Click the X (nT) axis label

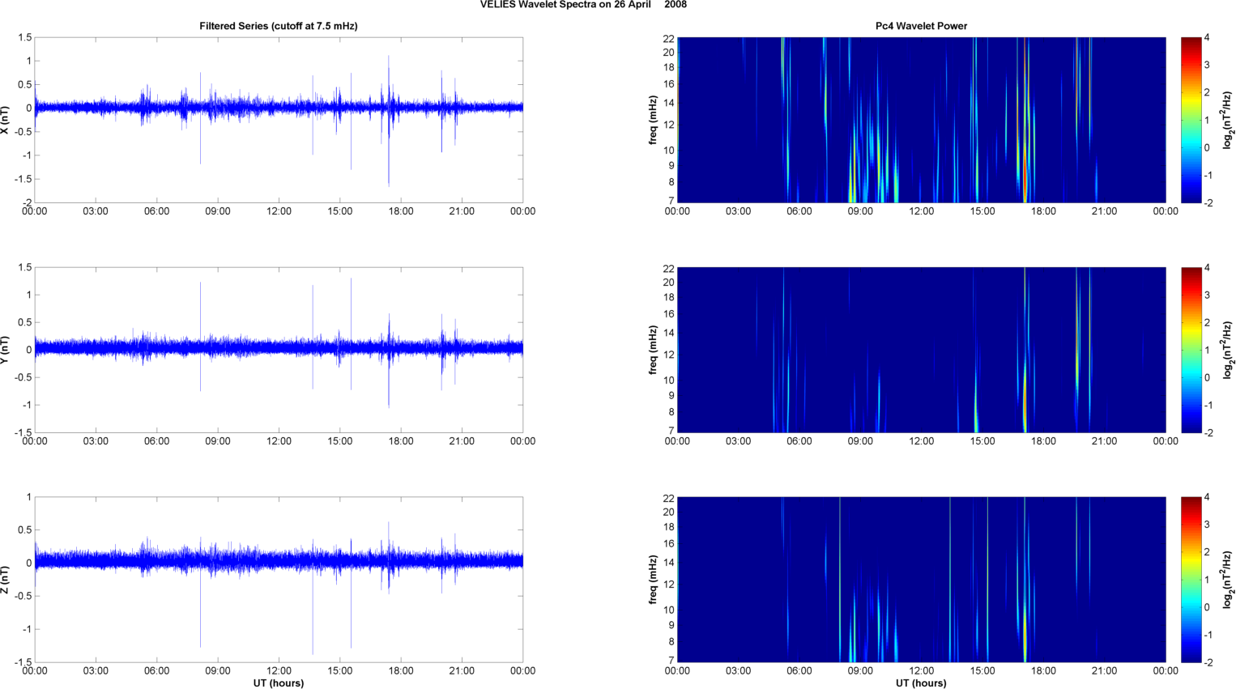(6, 120)
